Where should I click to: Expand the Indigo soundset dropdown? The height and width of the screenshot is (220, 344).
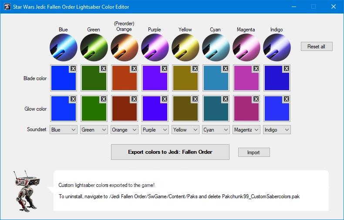point(277,130)
